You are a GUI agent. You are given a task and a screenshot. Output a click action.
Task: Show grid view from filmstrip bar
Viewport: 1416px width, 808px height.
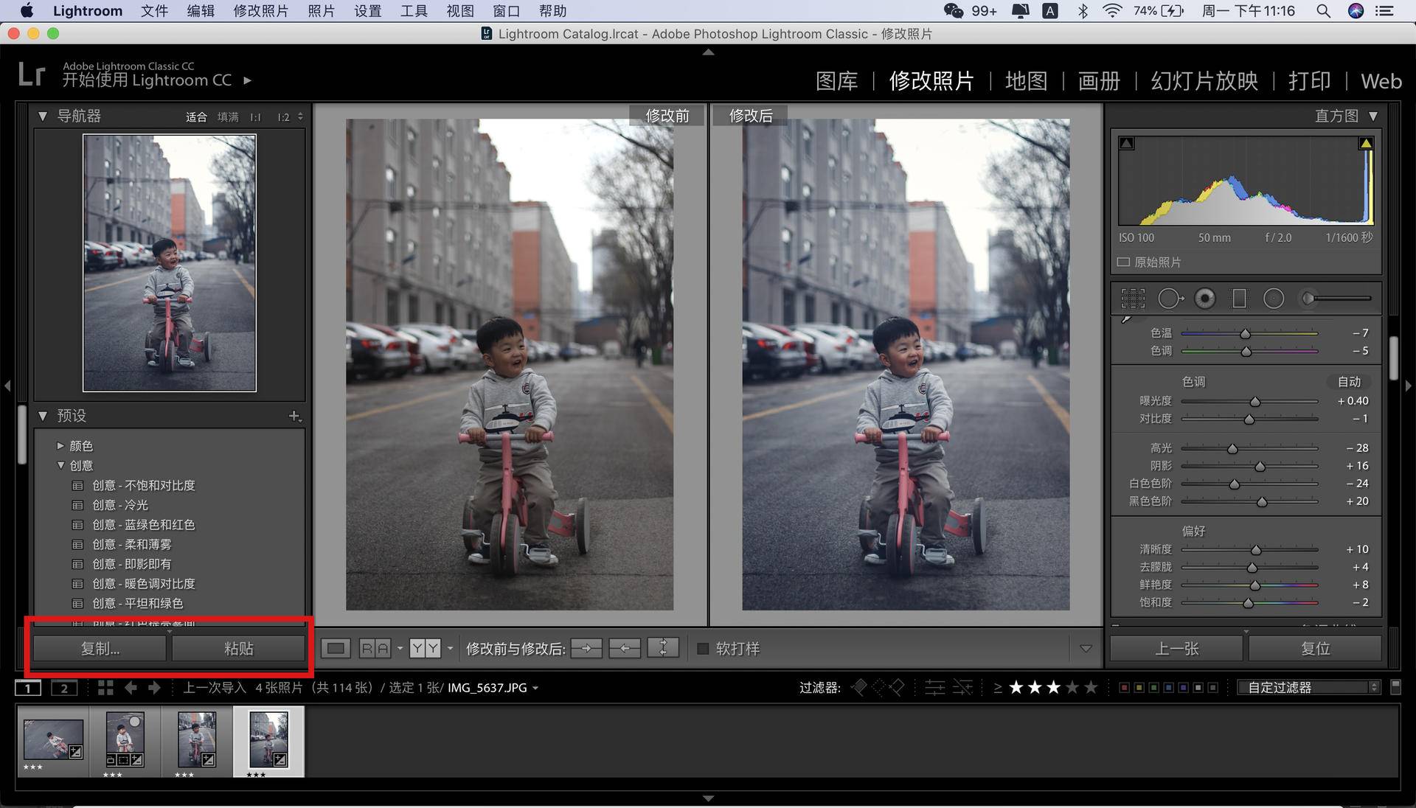(x=105, y=688)
